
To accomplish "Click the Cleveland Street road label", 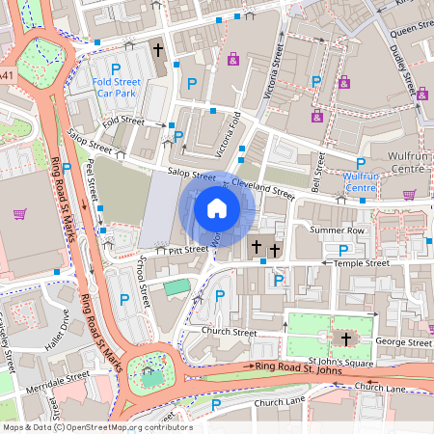I will click(263, 189).
